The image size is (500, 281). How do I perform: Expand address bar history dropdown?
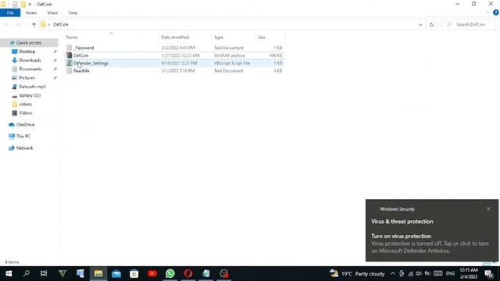[420, 24]
